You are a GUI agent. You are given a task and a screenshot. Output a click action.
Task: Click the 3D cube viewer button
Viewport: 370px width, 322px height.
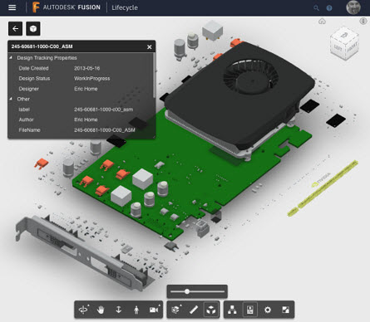pos(33,28)
